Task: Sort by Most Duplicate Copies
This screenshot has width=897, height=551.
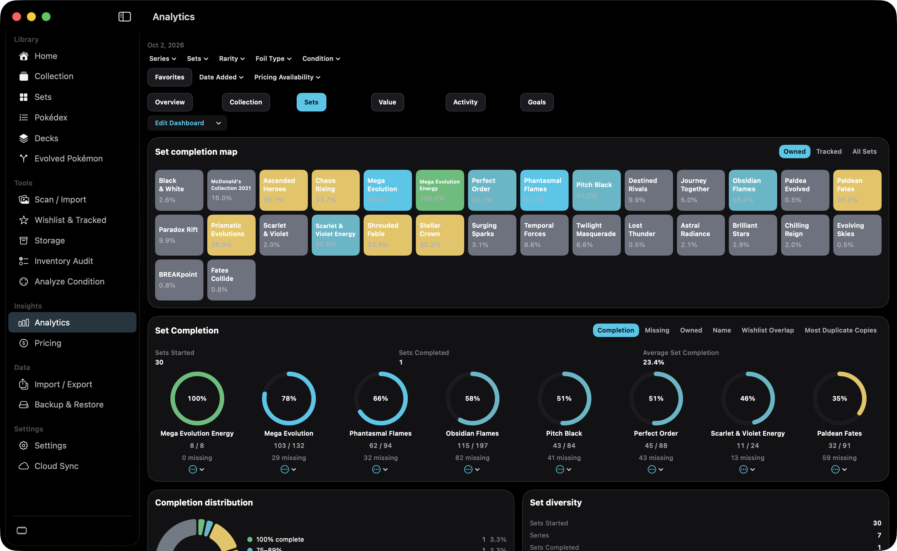Action: coord(840,330)
